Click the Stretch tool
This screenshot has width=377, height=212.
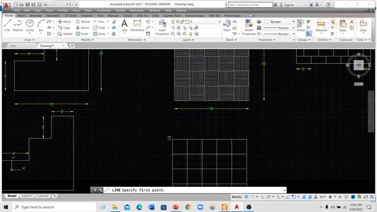pyautogui.click(x=65, y=34)
